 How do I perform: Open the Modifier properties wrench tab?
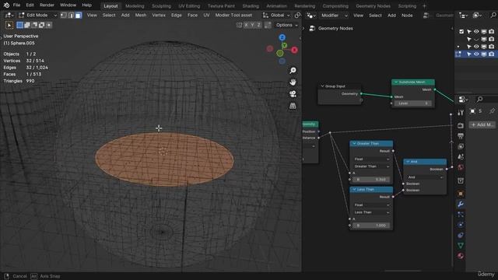point(461,204)
